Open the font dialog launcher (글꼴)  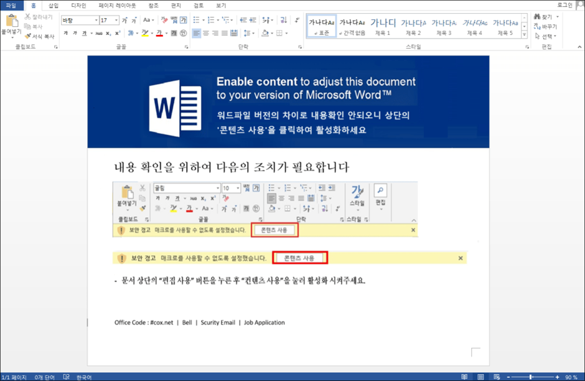(186, 47)
